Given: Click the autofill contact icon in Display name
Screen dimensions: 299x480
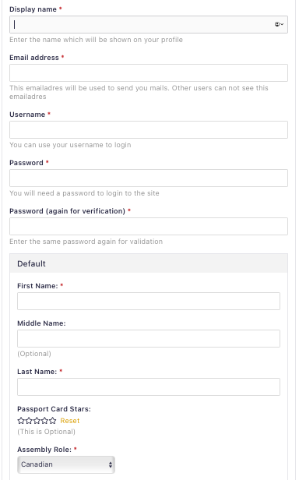Looking at the screenshot, I should click(x=279, y=24).
